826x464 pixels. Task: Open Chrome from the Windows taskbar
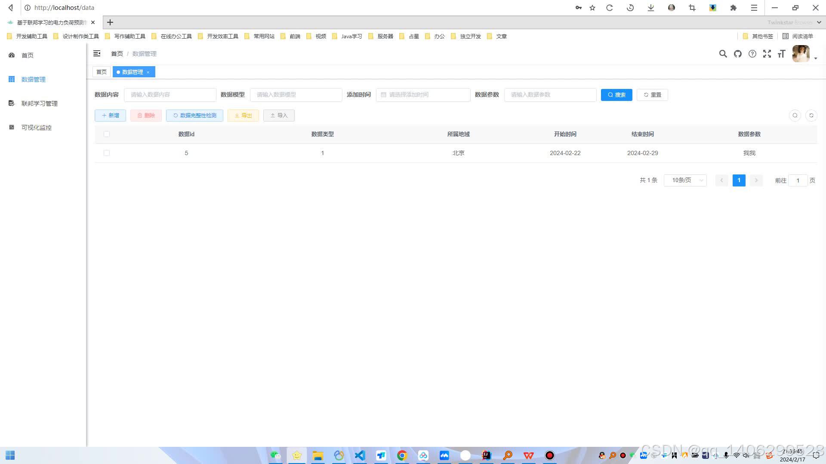coord(402,455)
